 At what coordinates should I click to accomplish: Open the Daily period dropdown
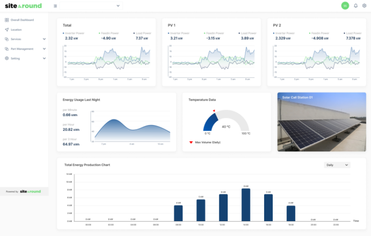(x=337, y=165)
